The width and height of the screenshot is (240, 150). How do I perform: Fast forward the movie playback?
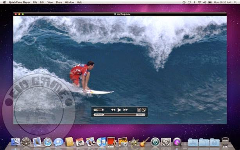coord(125,110)
